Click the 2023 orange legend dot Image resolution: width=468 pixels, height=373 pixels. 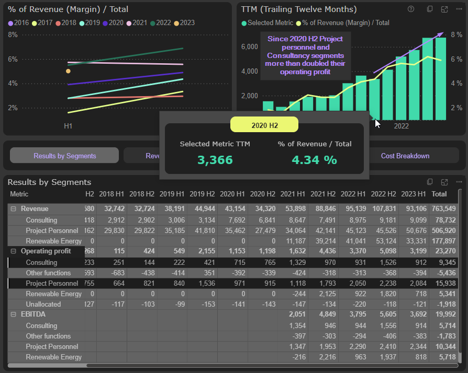coord(176,23)
